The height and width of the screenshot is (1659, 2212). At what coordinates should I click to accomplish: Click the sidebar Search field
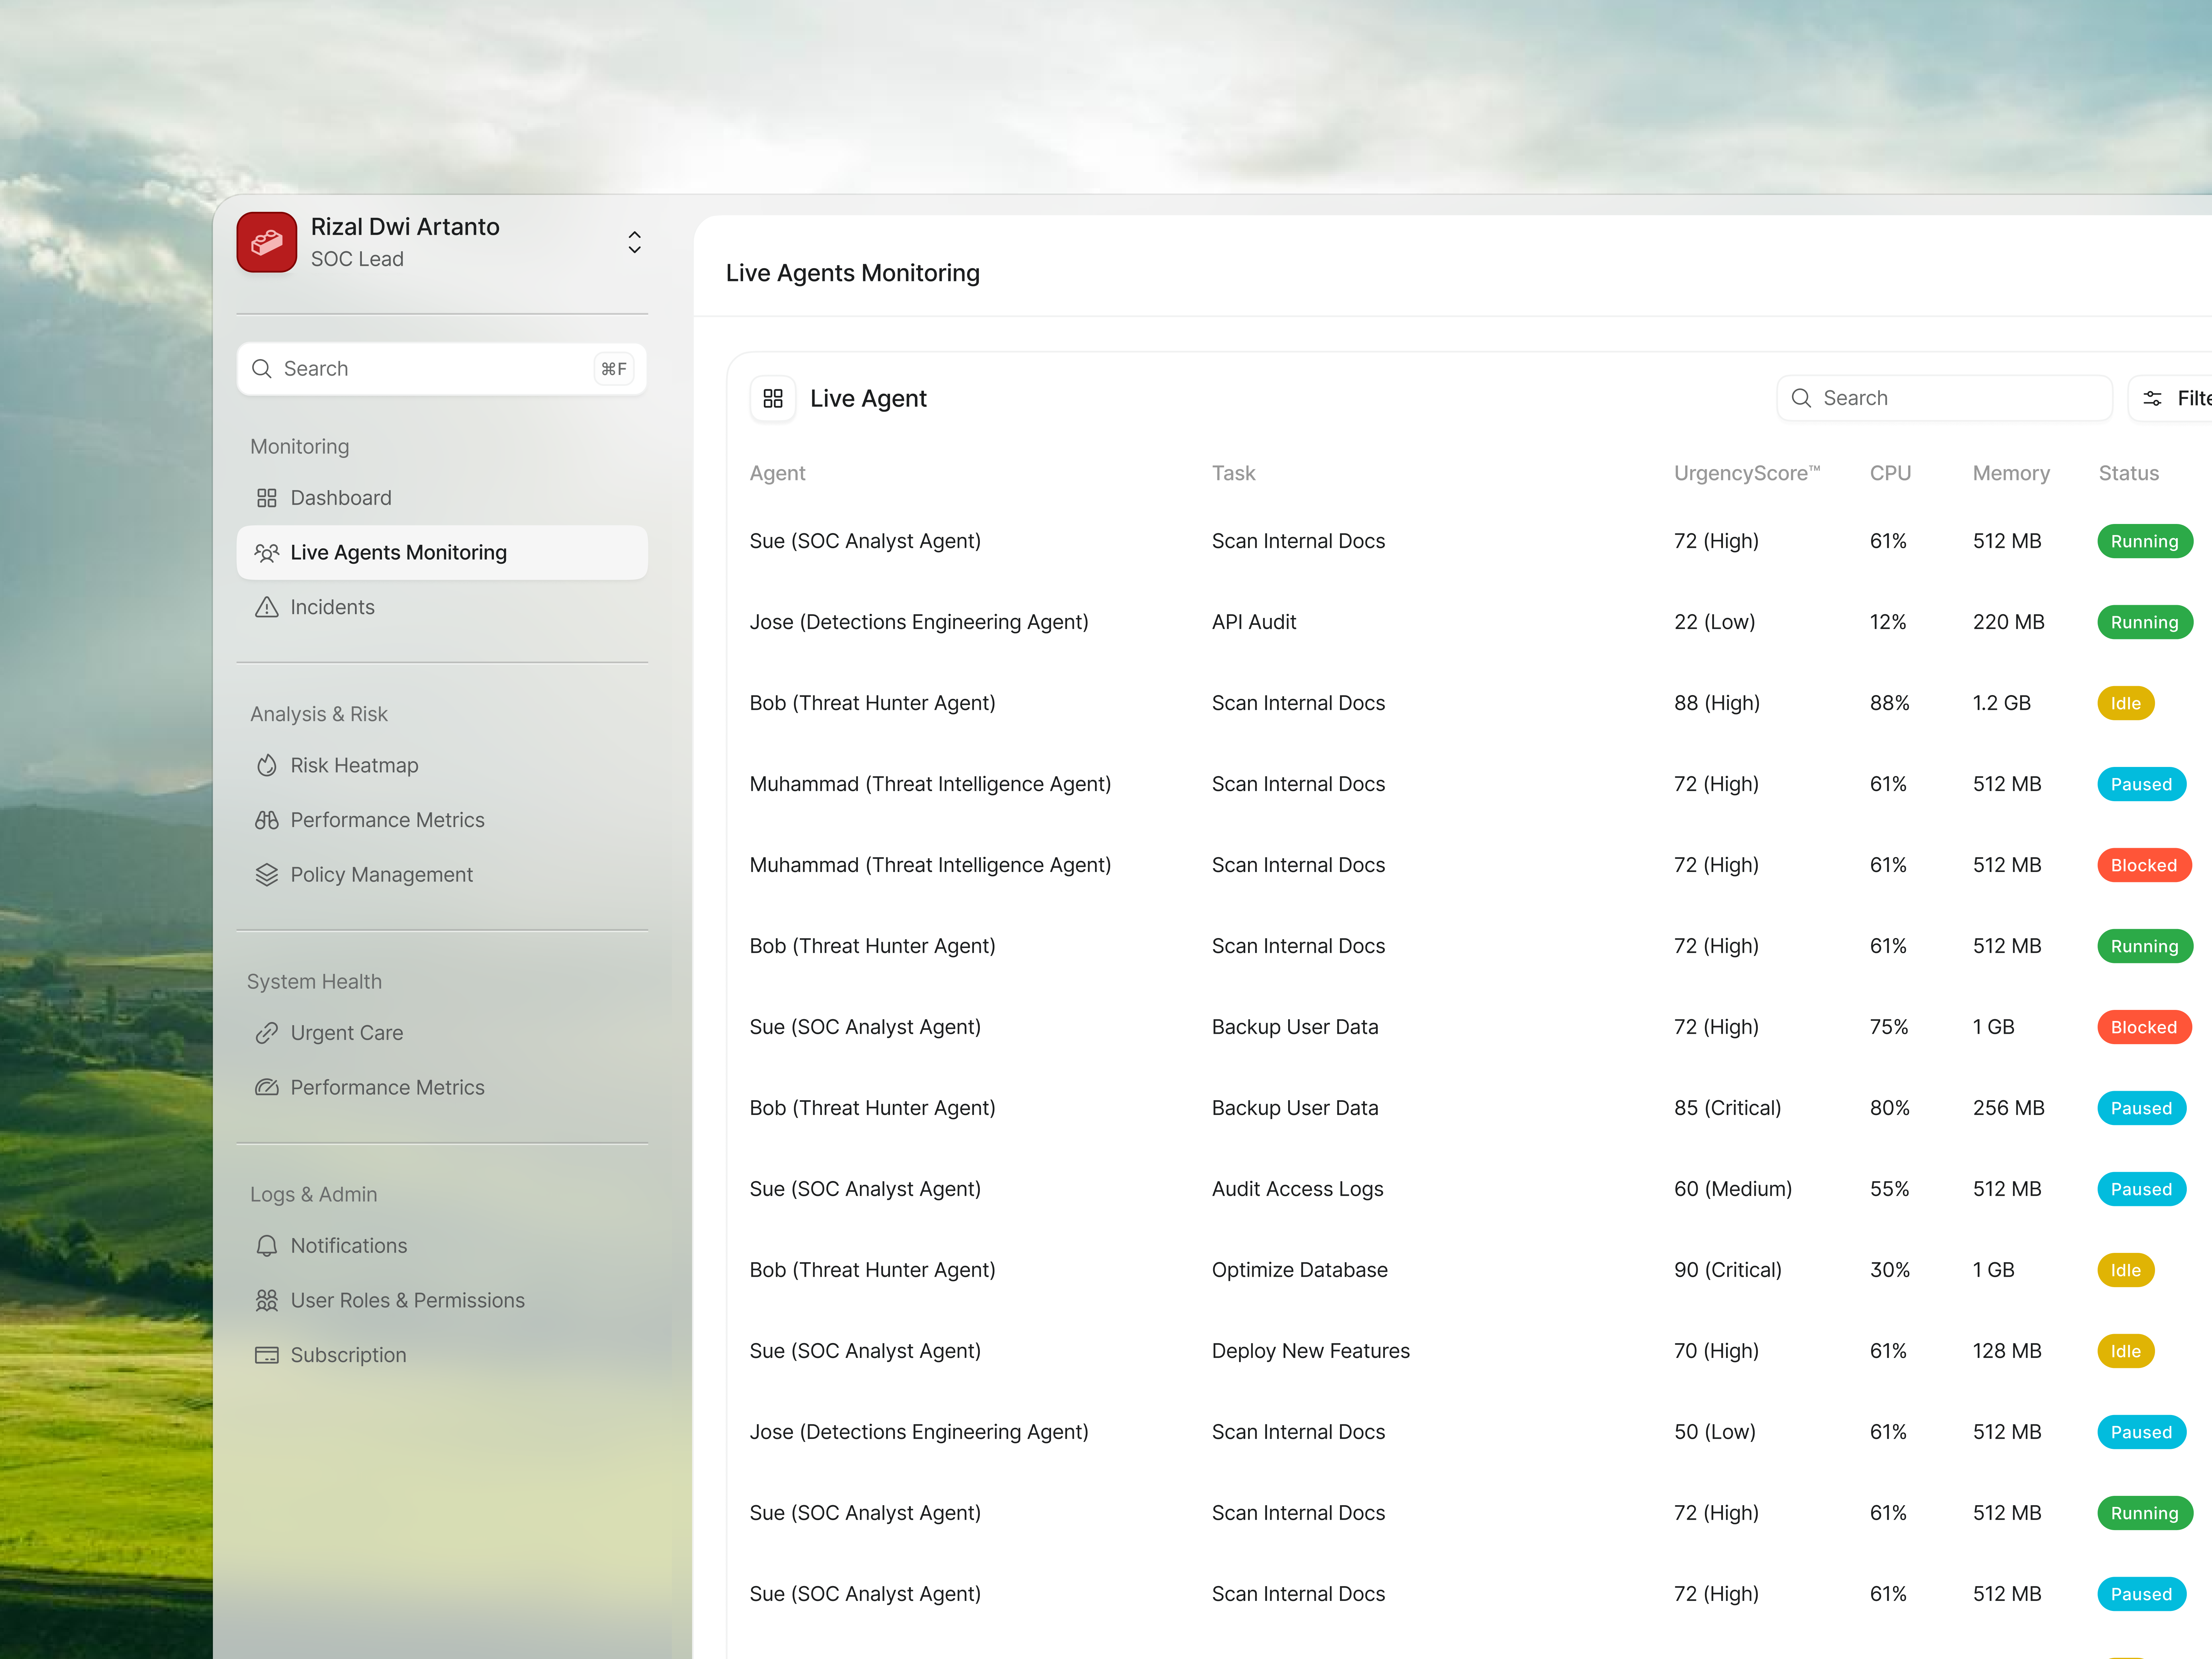(x=442, y=369)
